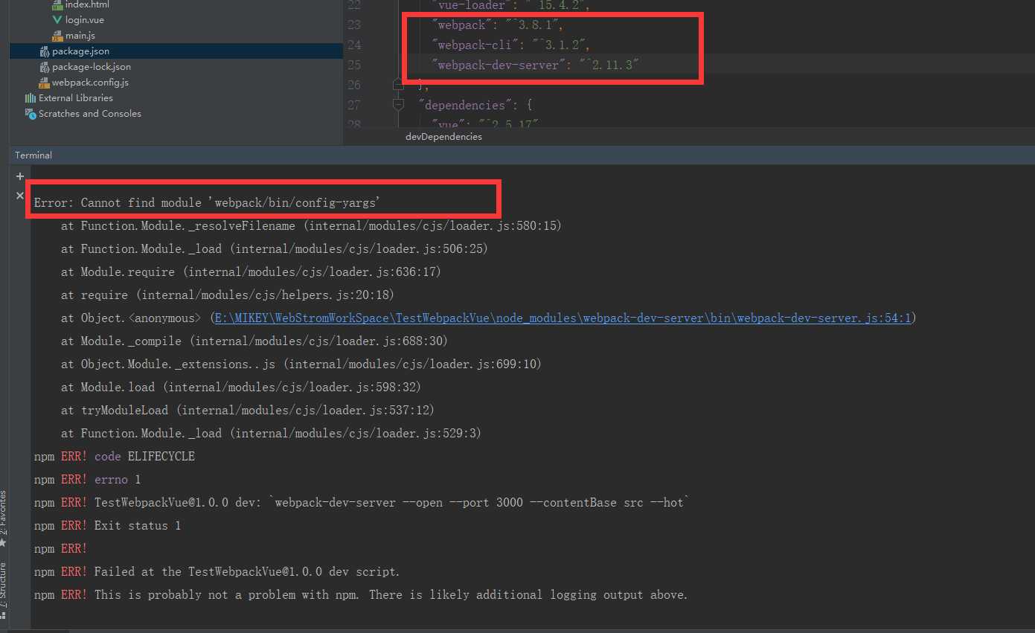Click the tryModuleLoad loader.js:537:12 line

248,411
